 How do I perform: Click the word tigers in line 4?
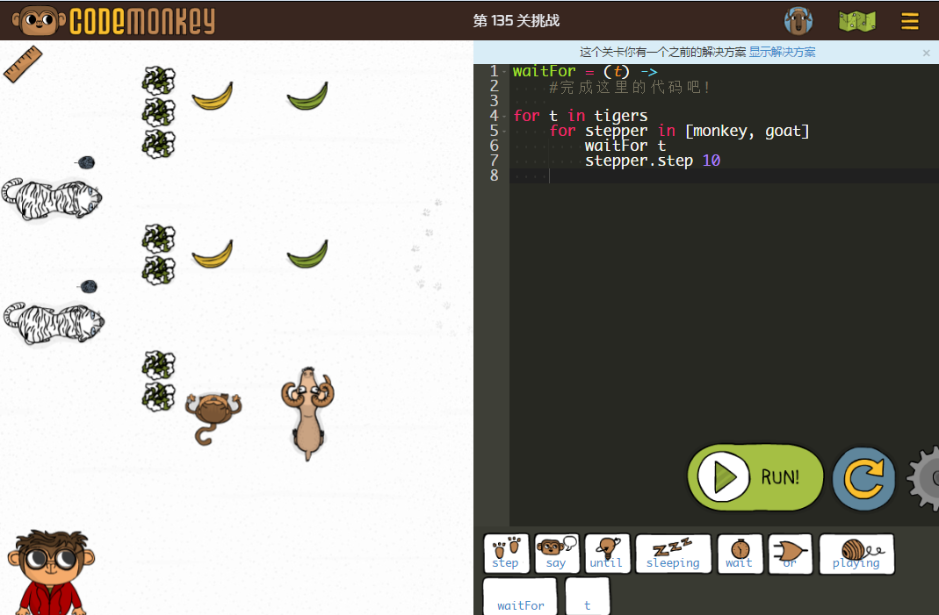click(x=620, y=116)
